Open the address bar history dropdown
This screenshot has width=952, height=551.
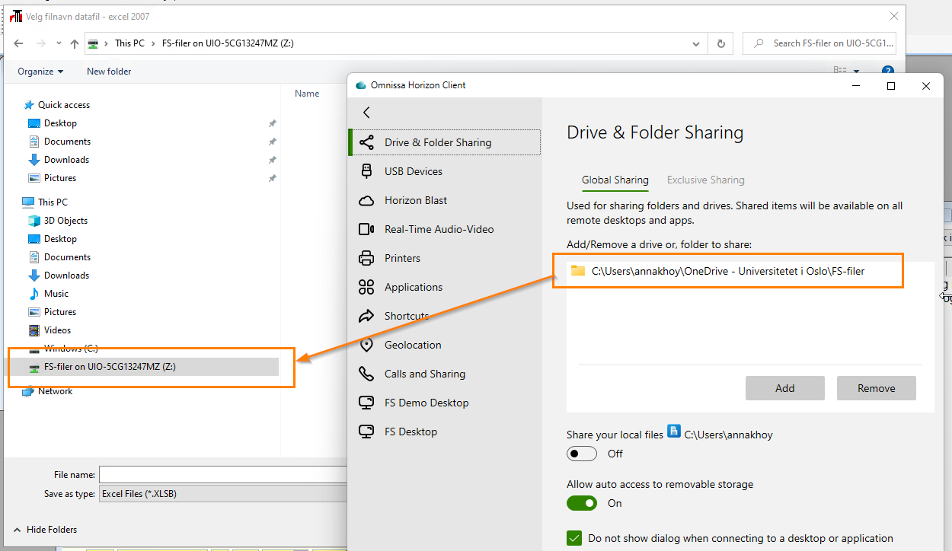tap(695, 43)
